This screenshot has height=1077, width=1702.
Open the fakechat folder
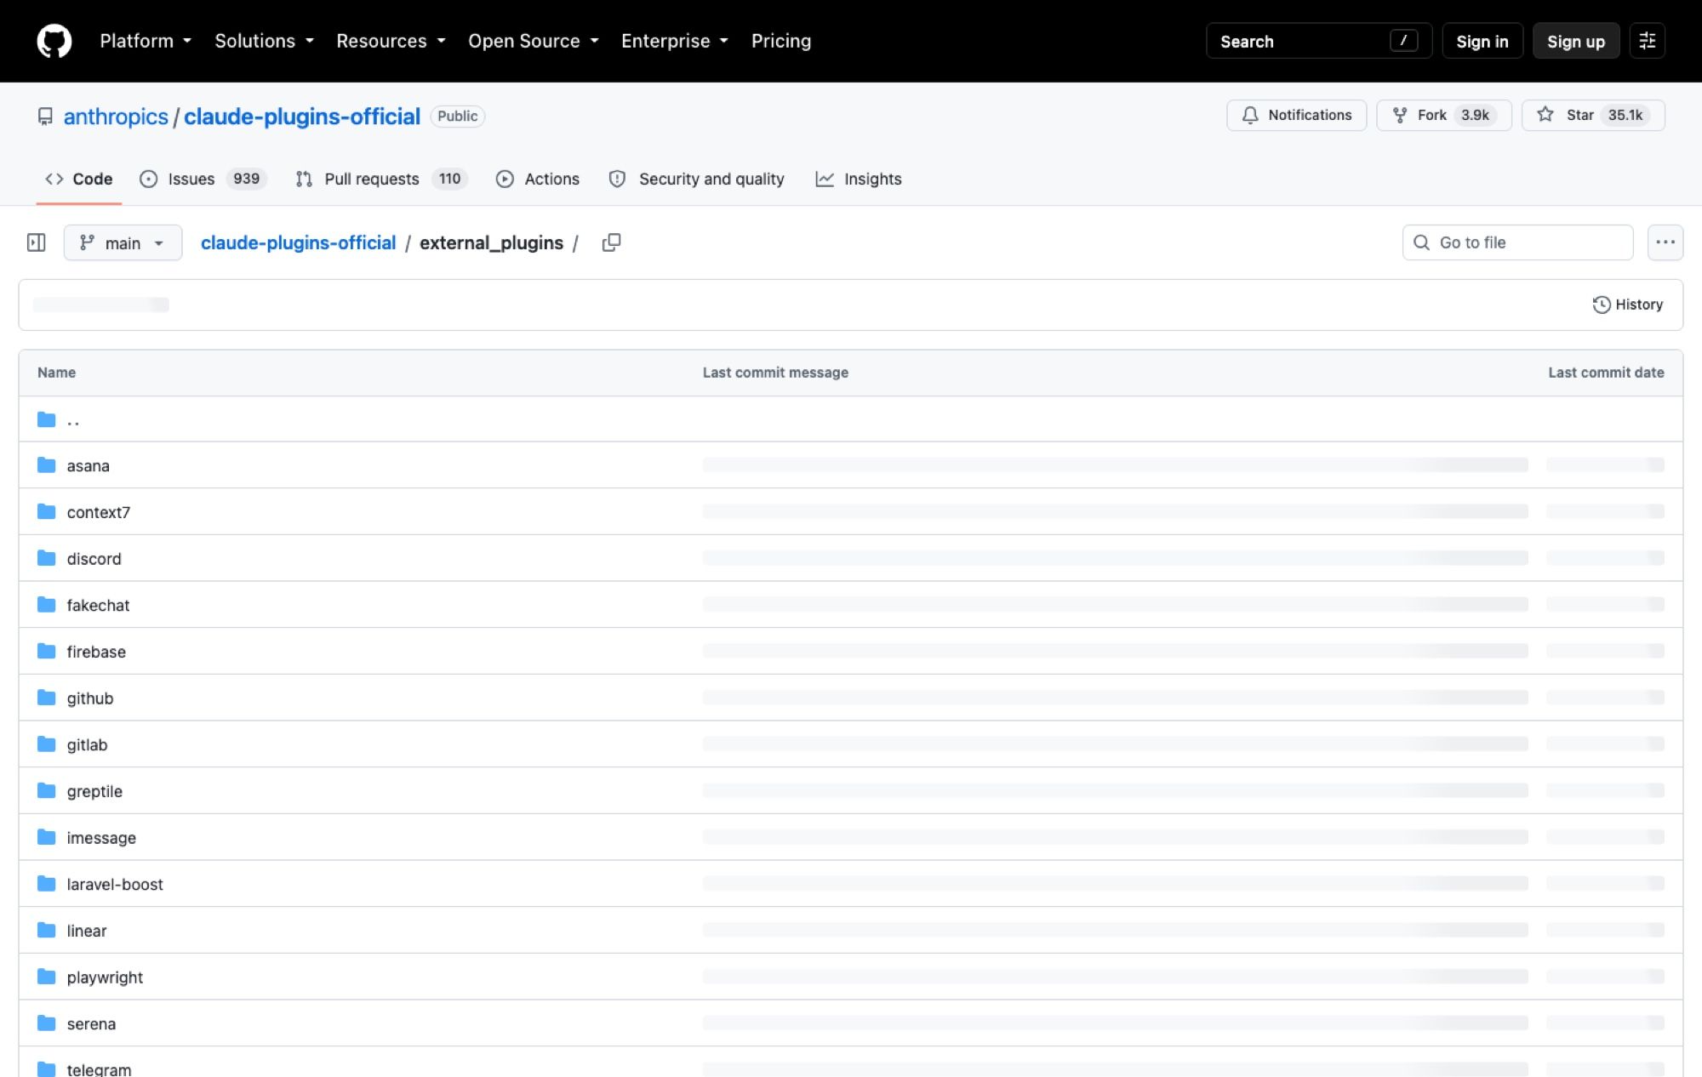pos(99,605)
